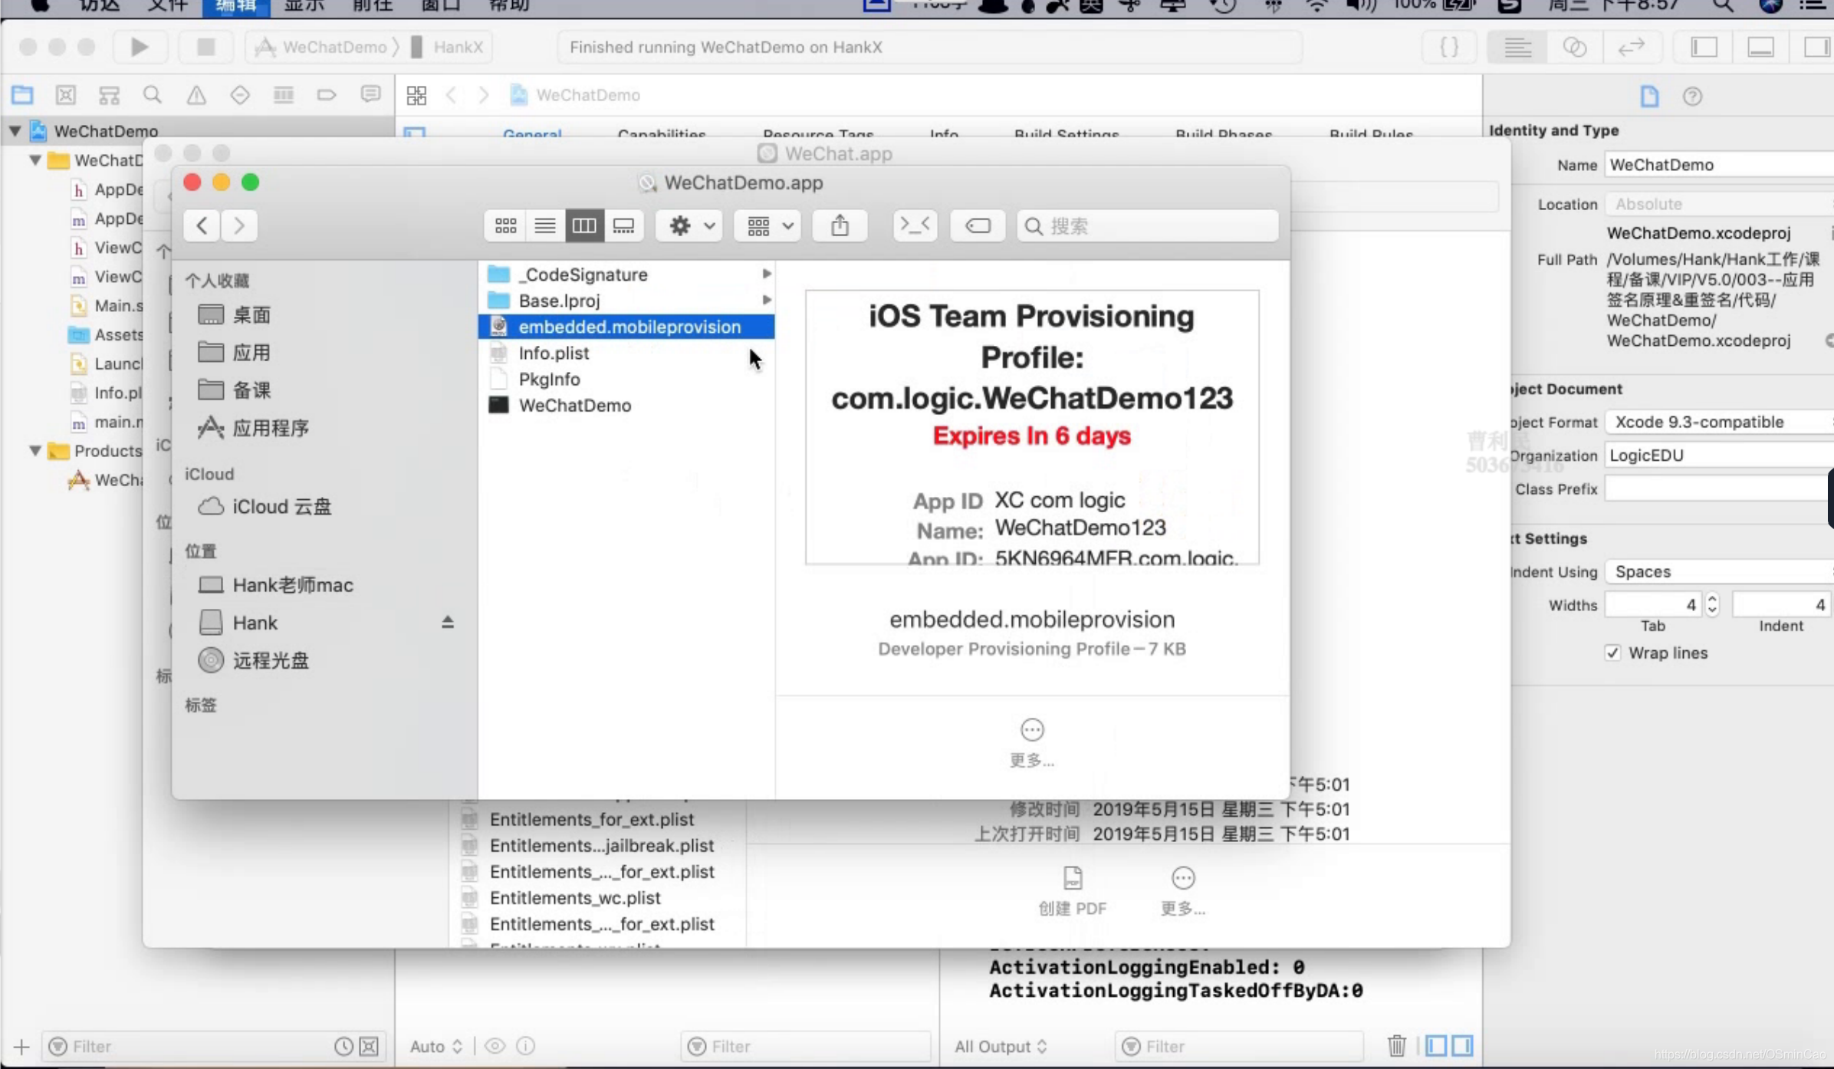The width and height of the screenshot is (1834, 1069).
Task: Select Finder gallery view button
Action: pyautogui.click(x=623, y=225)
